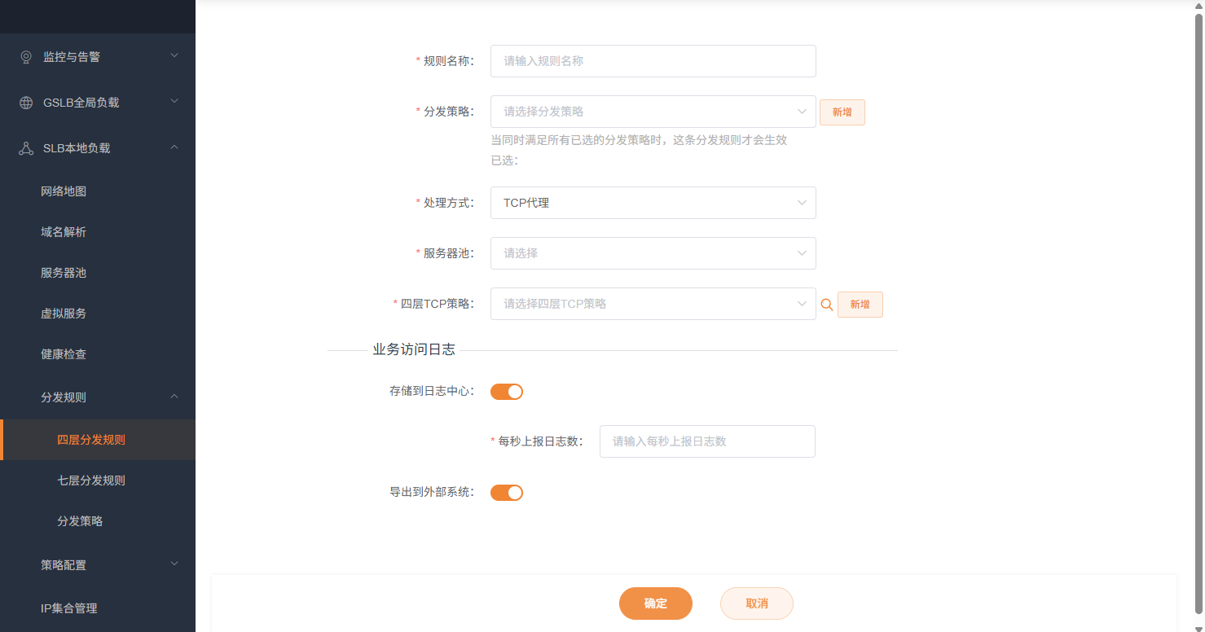Click the GSLB全局负载 globe icon
Viewport: 1205px width, 632px height.
(x=24, y=102)
